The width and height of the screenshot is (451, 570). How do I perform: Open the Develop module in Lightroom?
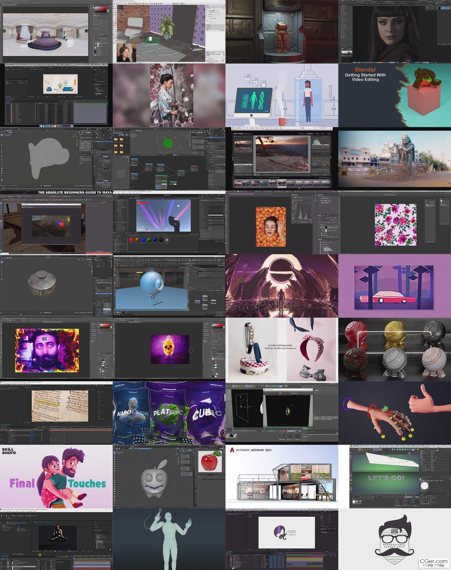pyautogui.click(x=310, y=134)
